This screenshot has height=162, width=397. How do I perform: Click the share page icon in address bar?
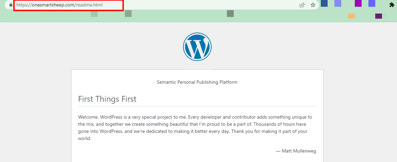[x=302, y=5]
